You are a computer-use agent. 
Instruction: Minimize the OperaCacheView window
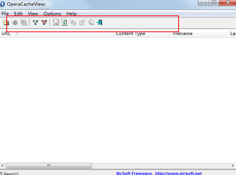204,3
